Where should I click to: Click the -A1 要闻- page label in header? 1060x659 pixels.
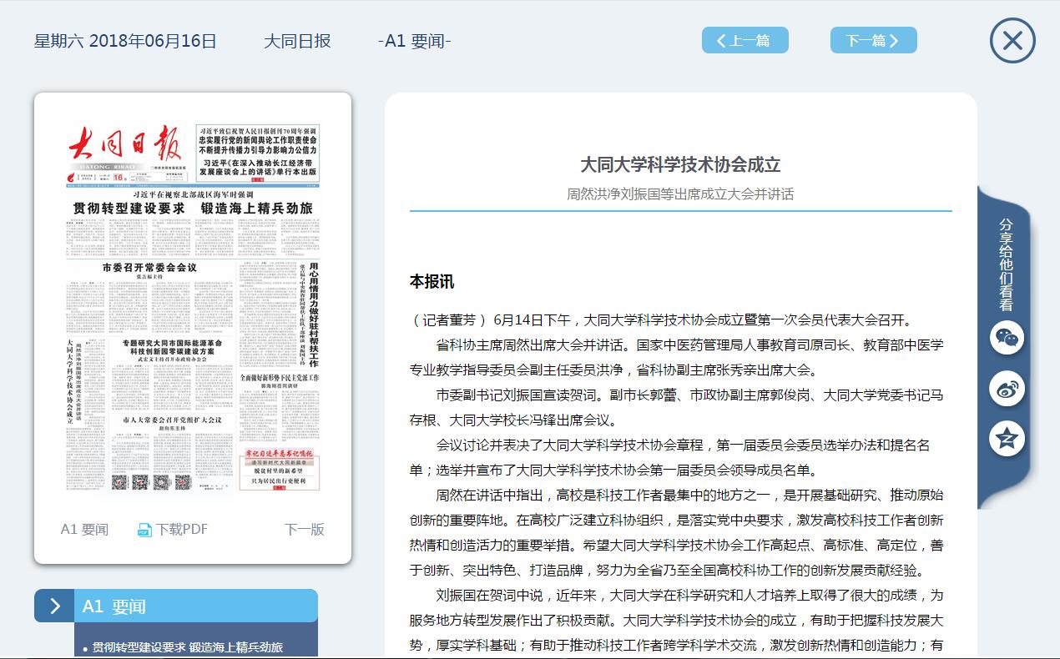(415, 41)
